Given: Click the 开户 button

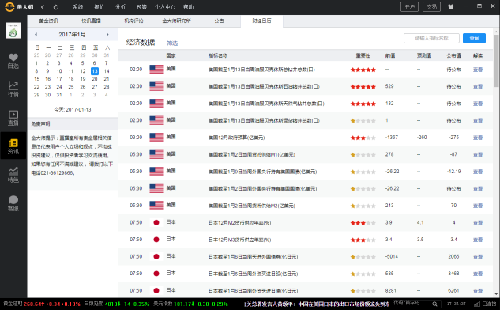Looking at the screenshot, I should coord(409,6).
